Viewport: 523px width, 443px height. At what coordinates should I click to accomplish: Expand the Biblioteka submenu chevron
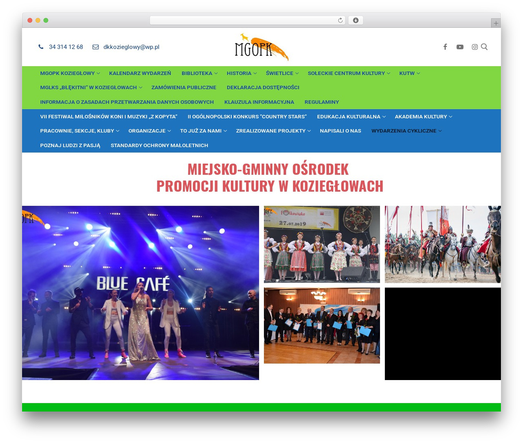click(216, 74)
